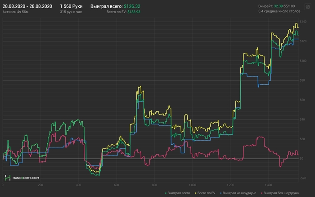The width and height of the screenshot is (315, 197).
Task: Click the -$20 y-axis label
Action: click(x=303, y=178)
